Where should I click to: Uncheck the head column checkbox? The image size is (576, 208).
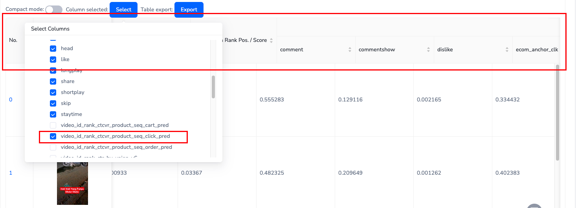pos(53,49)
